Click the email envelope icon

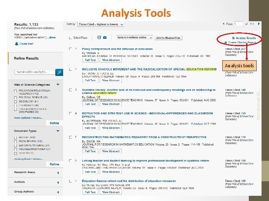click(x=105, y=38)
